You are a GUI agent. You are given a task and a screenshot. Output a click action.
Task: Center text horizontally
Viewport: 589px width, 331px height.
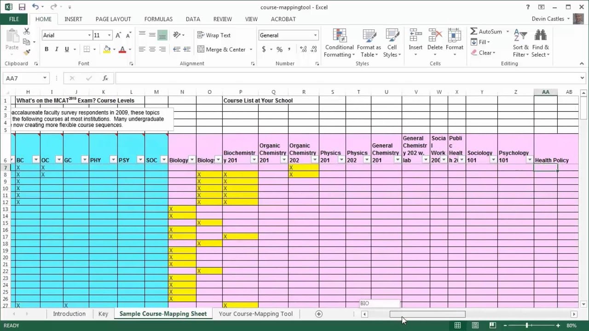tap(152, 49)
